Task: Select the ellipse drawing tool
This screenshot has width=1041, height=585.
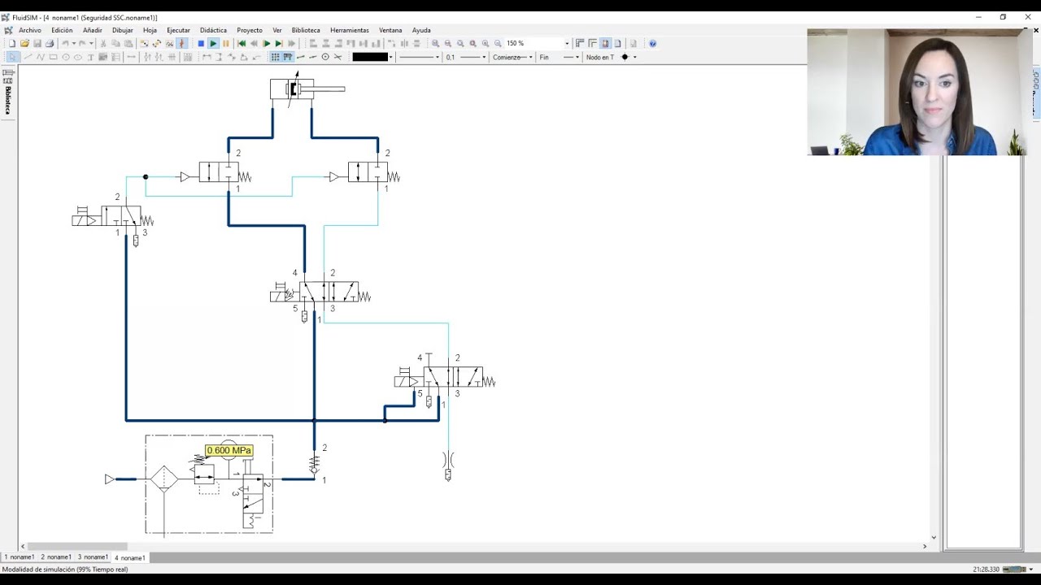Action: 78,57
